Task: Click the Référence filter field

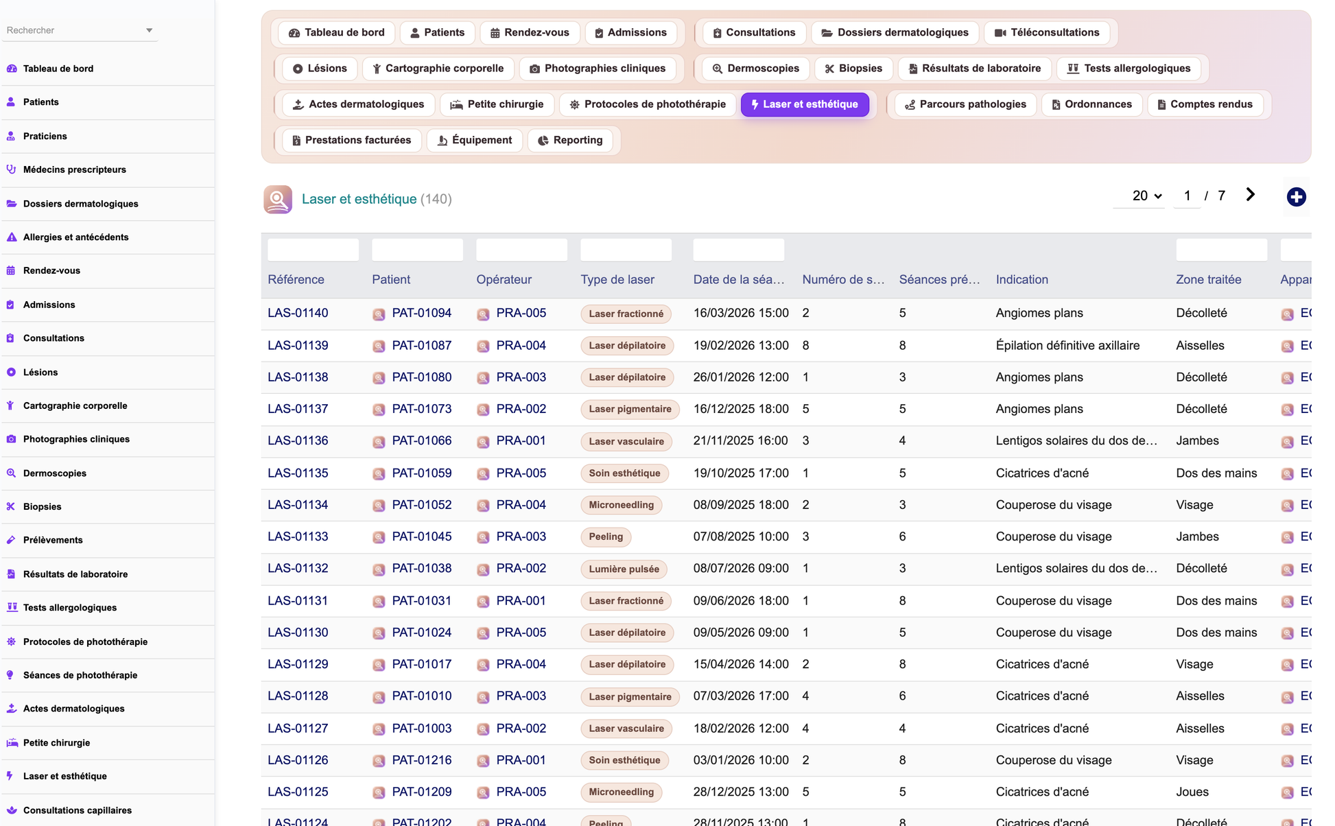Action: pos(313,250)
